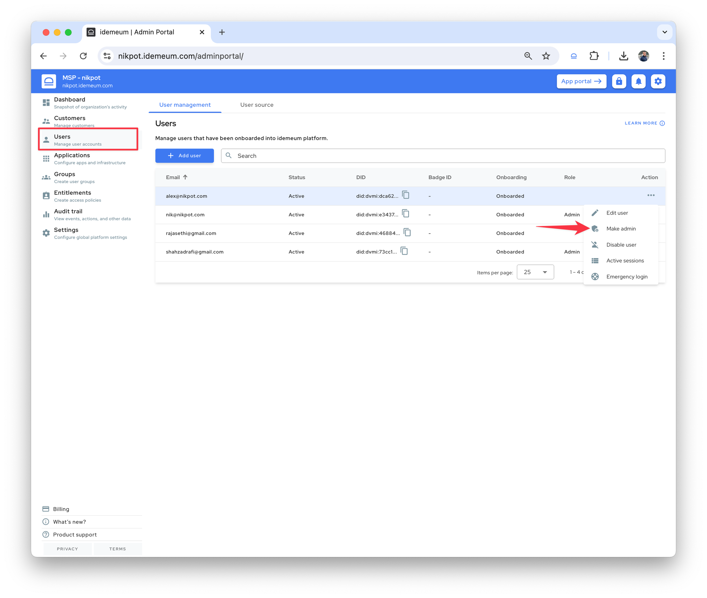Sort by Status column header

[297, 177]
